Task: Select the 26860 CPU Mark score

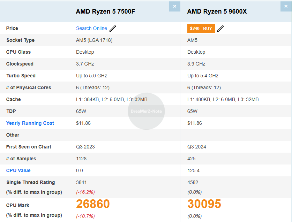Action: click(93, 204)
